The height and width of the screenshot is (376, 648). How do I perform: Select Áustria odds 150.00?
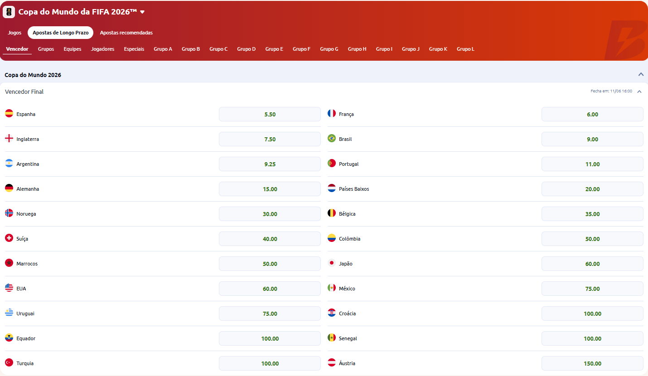coord(592,363)
